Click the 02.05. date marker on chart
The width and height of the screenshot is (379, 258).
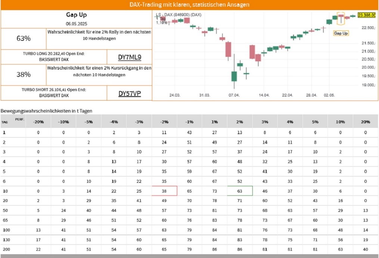[x=329, y=95]
